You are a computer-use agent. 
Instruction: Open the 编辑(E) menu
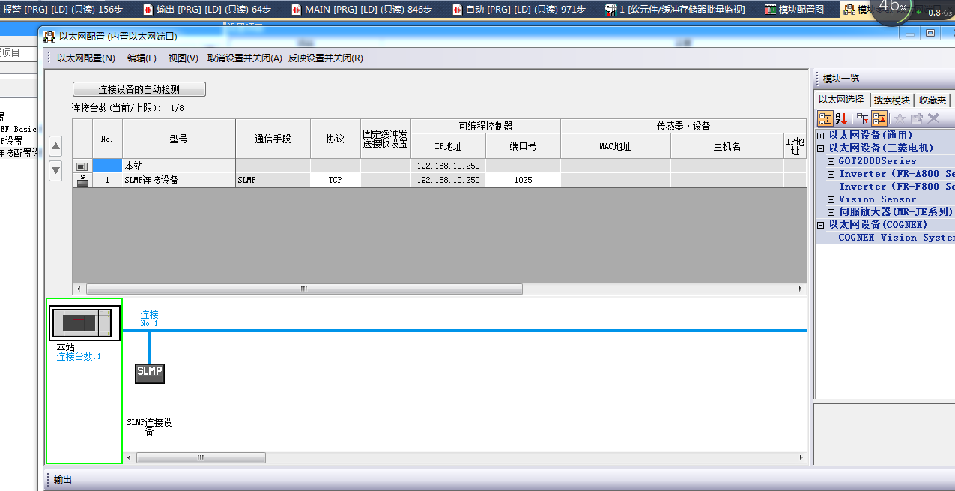tap(142, 58)
